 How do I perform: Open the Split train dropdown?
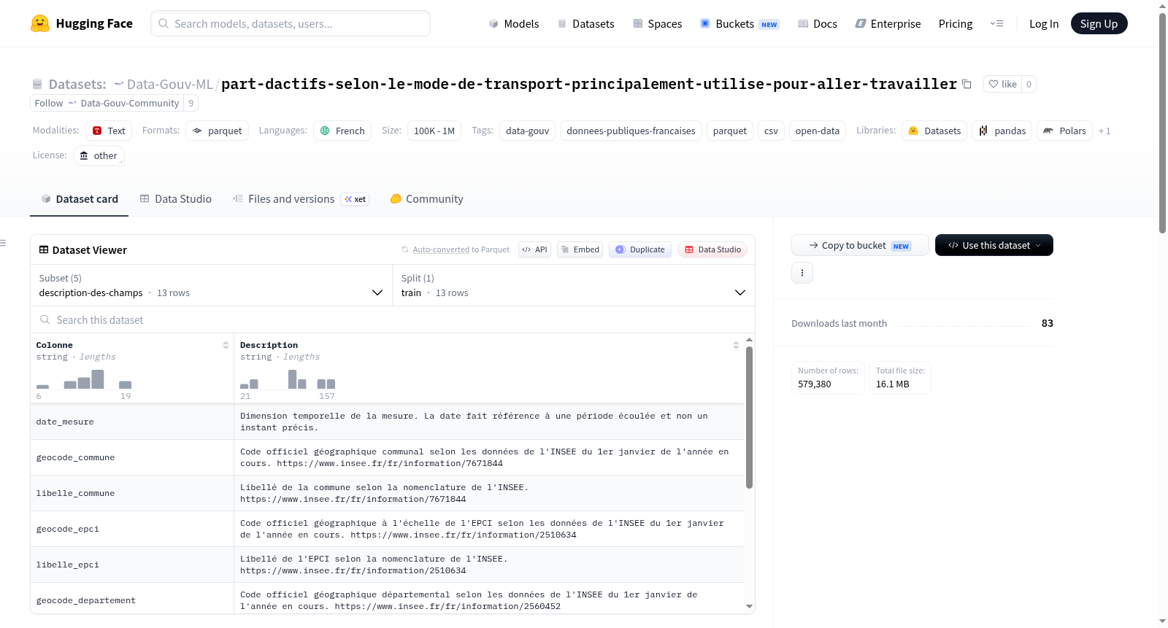pos(573,285)
